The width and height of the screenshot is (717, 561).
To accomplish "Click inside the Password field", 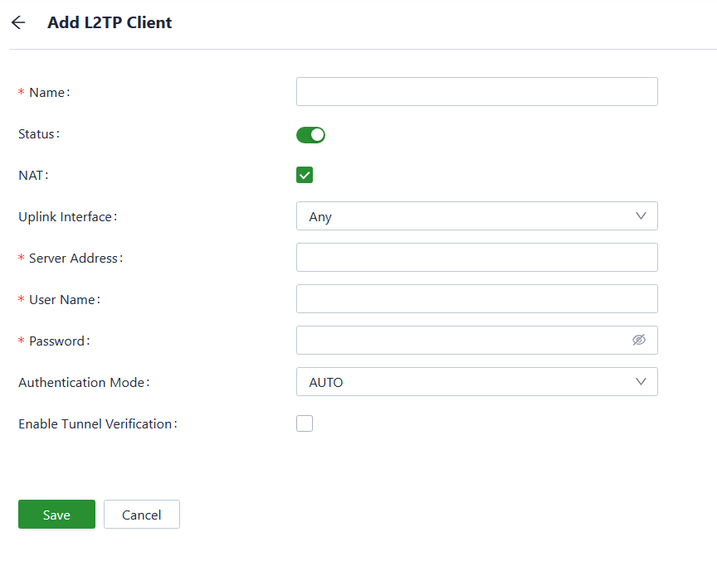I will tap(461, 341).
